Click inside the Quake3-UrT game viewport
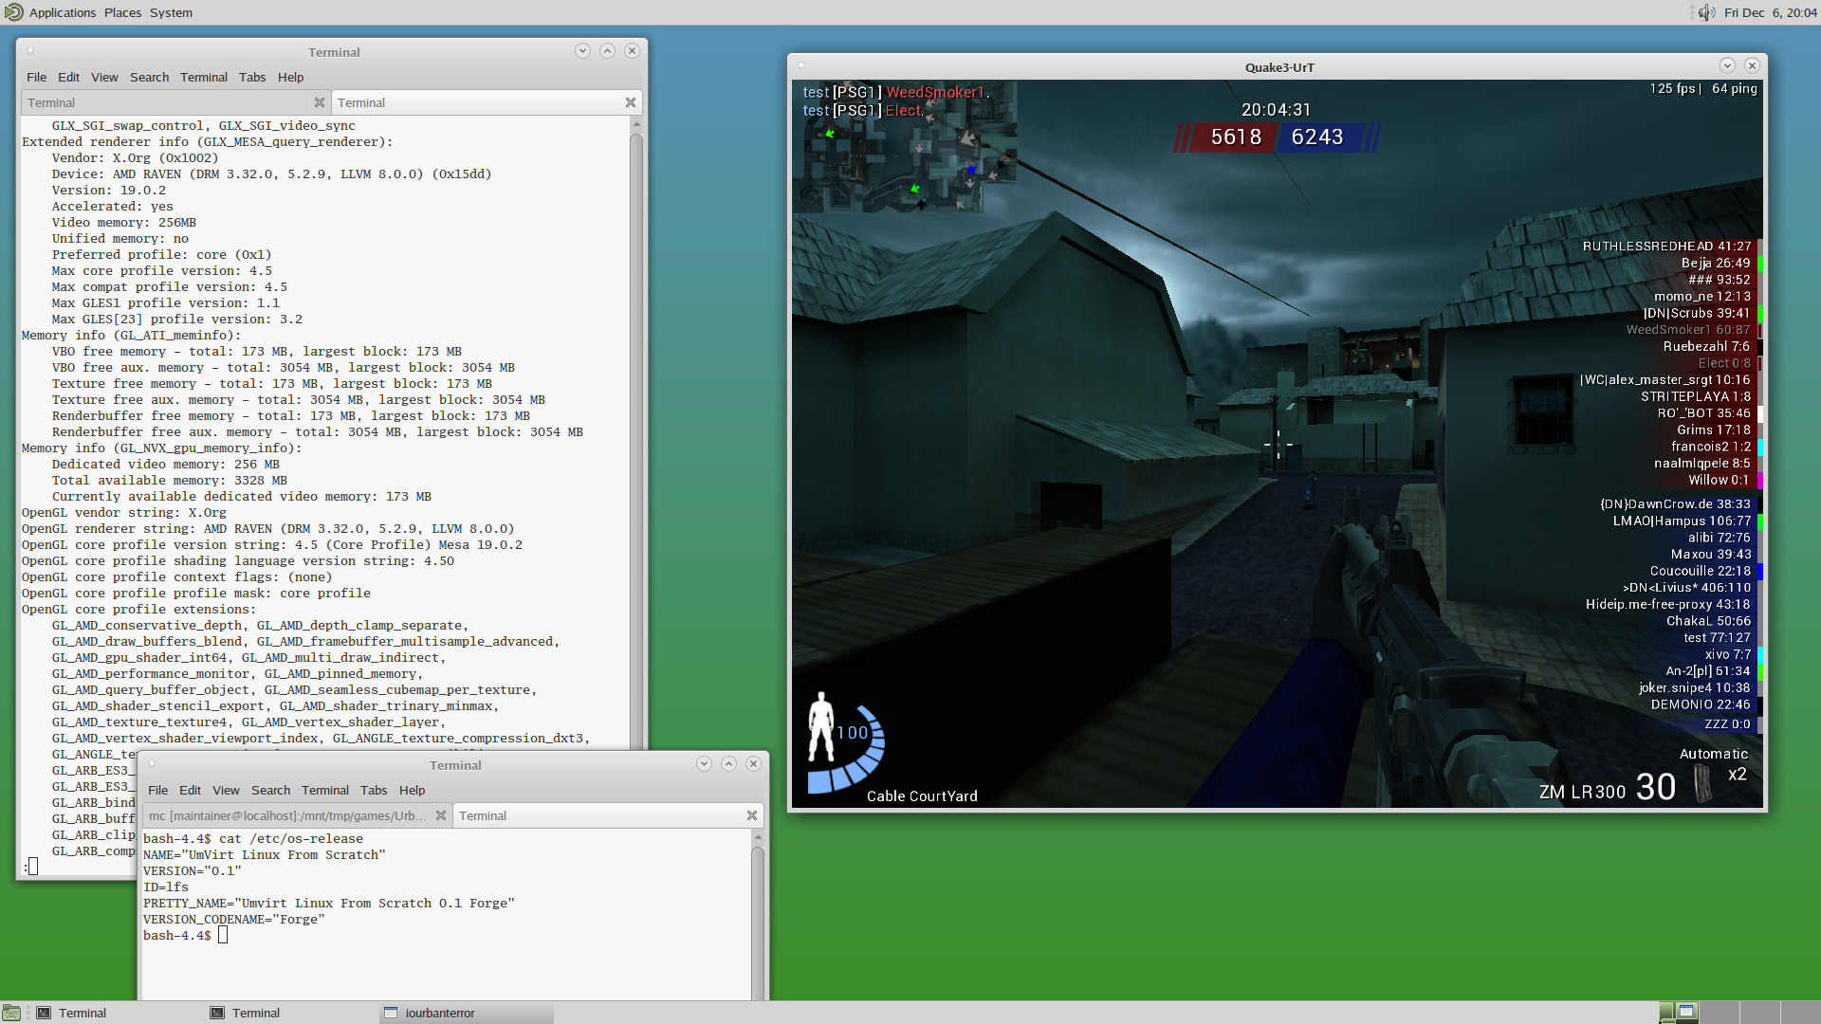 1233,474
